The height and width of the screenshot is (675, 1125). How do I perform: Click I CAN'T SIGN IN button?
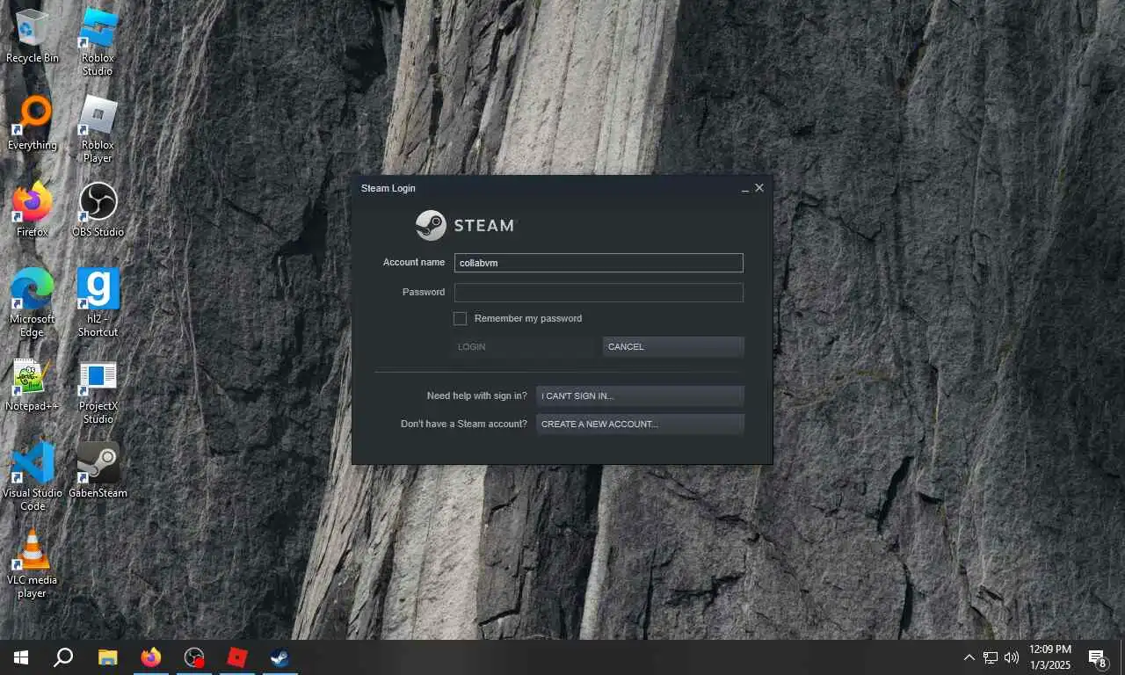tap(640, 396)
